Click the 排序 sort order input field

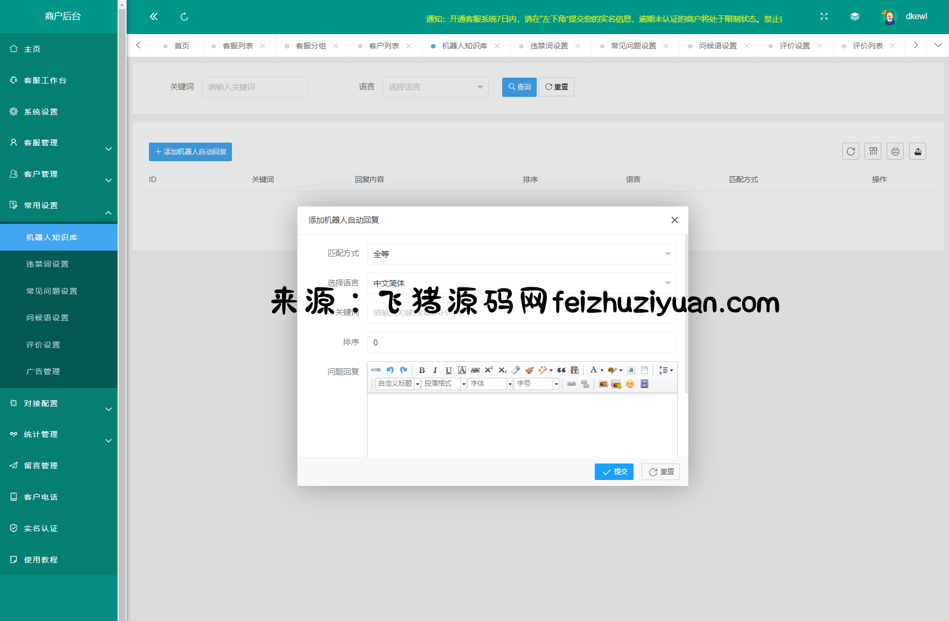click(521, 343)
